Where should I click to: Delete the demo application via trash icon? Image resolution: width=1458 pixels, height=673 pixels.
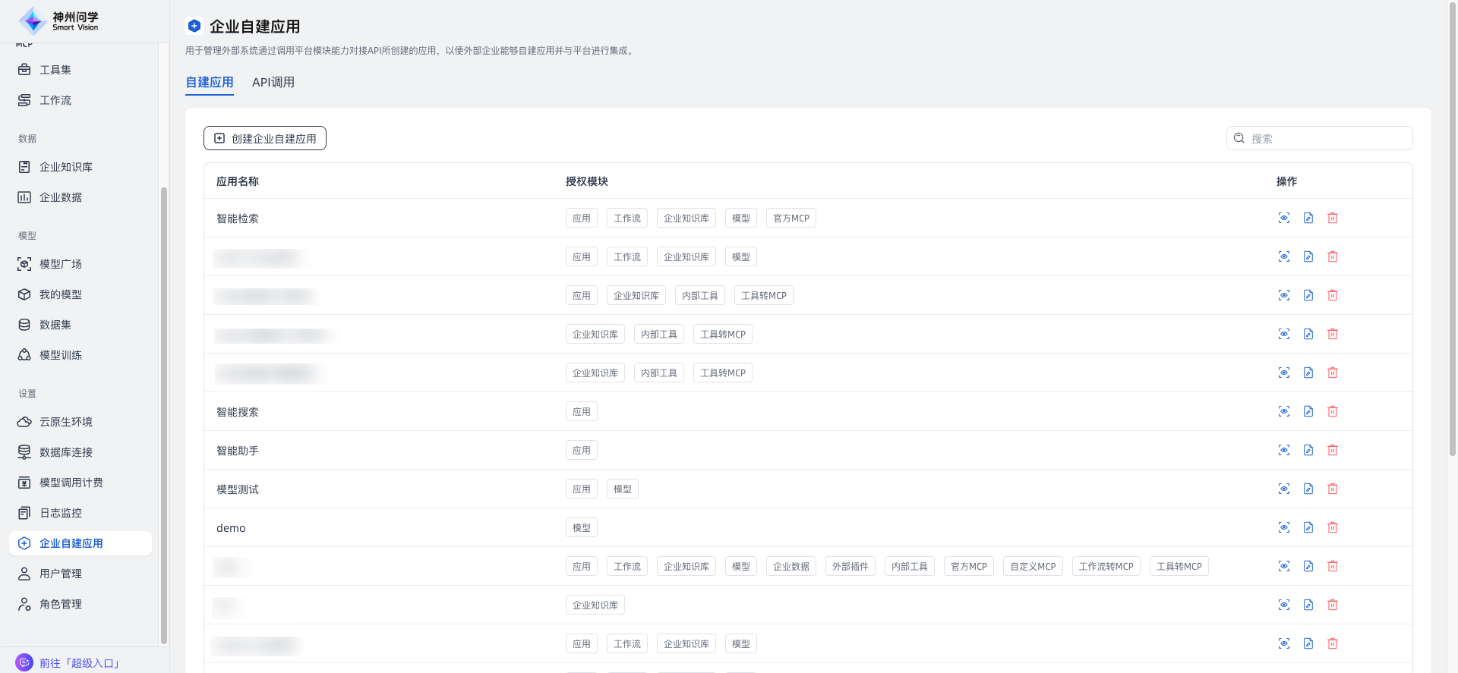pos(1332,528)
